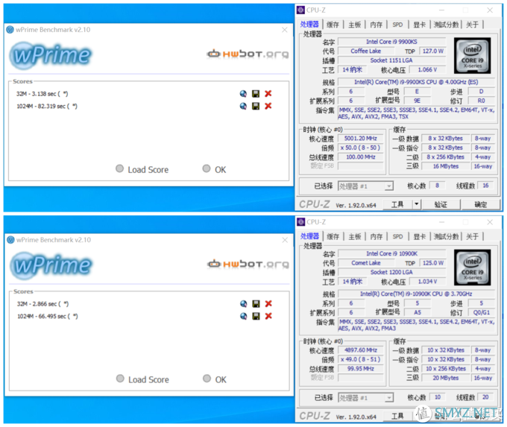Open the 缓存 tab in the 9900KS CPU-Z

click(x=333, y=25)
